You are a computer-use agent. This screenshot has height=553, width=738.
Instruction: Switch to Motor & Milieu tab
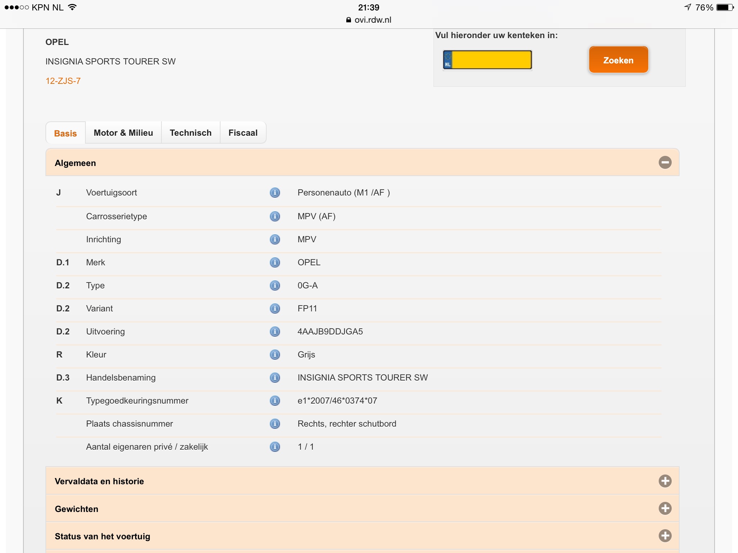pos(123,133)
